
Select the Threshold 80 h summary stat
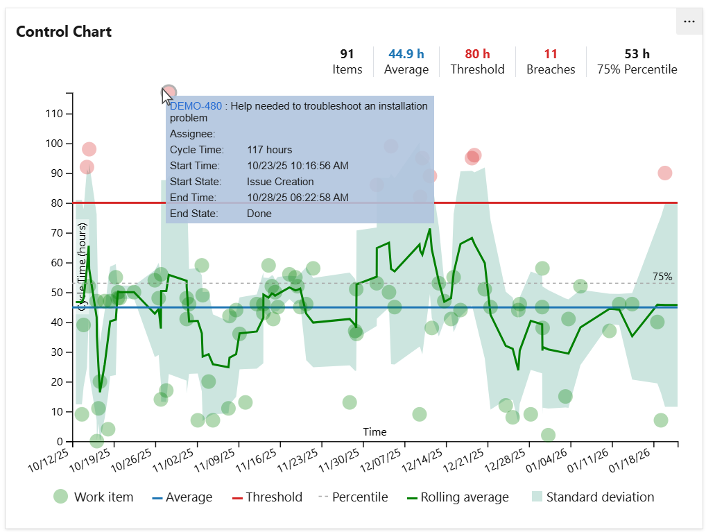click(477, 61)
